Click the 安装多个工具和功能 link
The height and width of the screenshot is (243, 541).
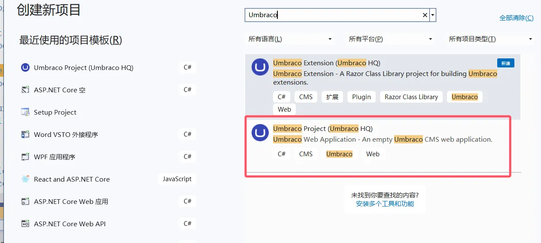click(385, 204)
